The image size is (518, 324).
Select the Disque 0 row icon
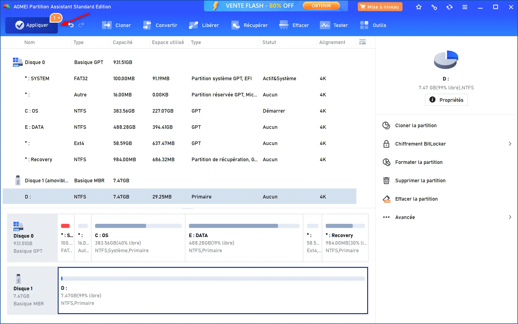[x=18, y=62]
